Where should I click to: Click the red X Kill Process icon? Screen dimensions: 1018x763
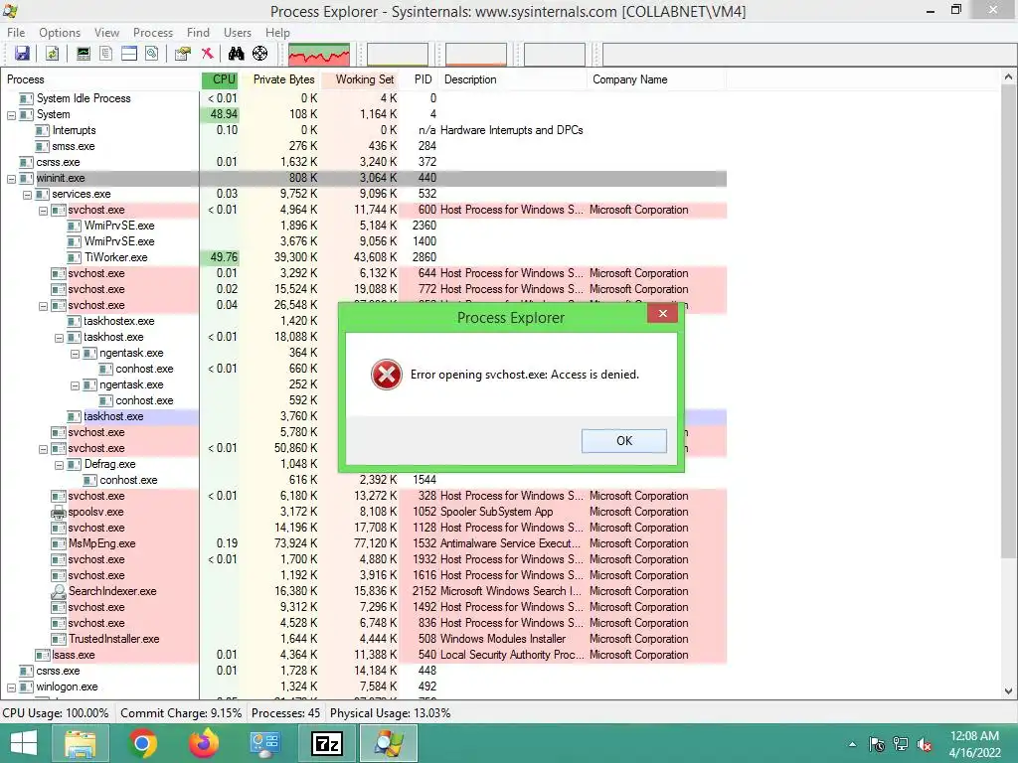point(207,54)
